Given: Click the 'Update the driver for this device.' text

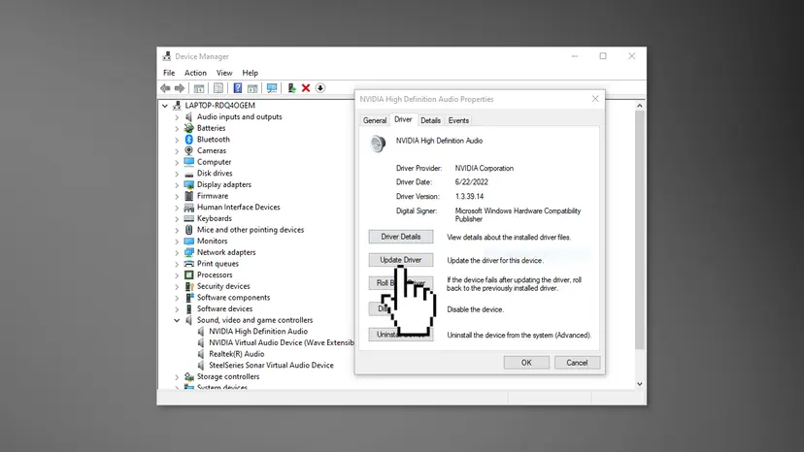Looking at the screenshot, I should [x=495, y=260].
